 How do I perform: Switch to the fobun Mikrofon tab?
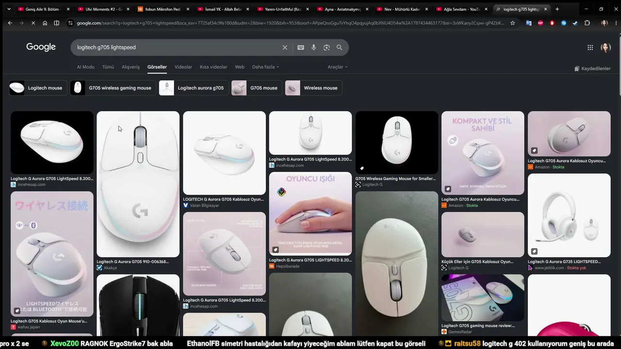(x=163, y=9)
